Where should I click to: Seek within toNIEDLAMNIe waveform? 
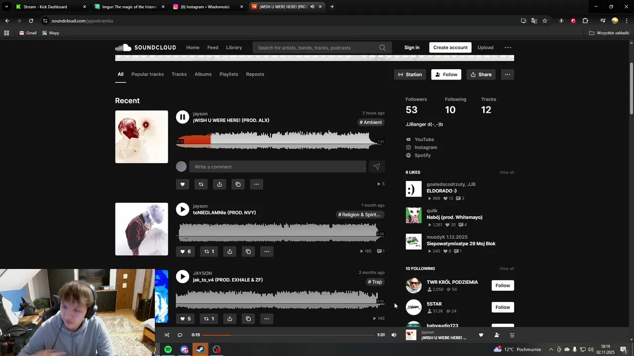(280, 233)
